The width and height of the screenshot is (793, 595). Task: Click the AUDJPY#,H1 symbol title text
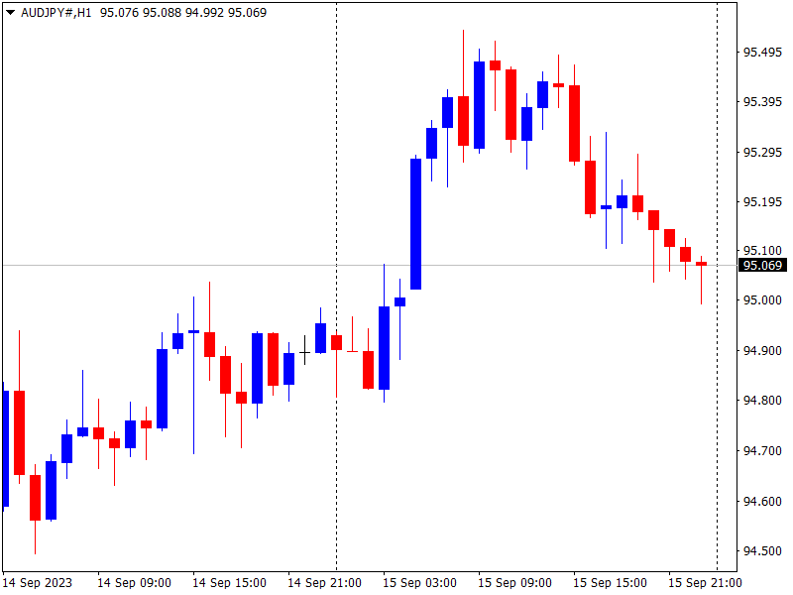[57, 13]
